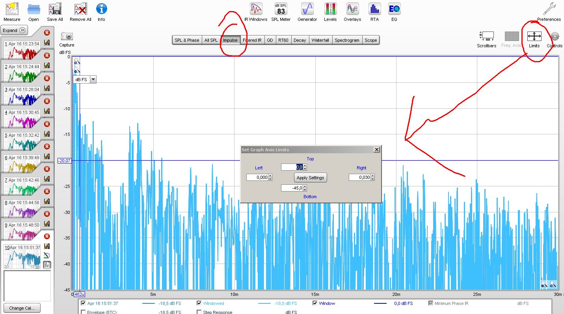Open the Decay tab
Viewport: 564px width, 314px height.
click(x=300, y=40)
